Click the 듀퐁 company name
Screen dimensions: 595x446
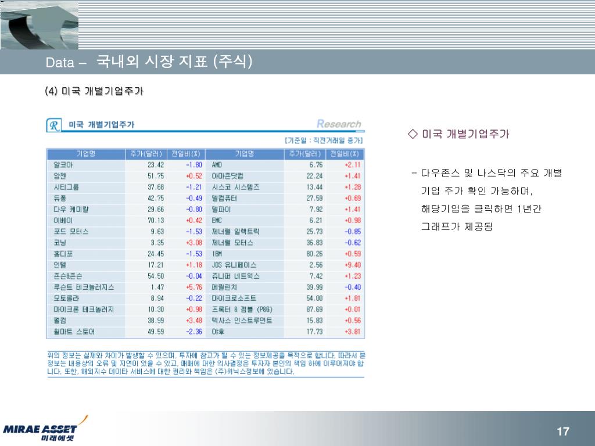(60, 199)
